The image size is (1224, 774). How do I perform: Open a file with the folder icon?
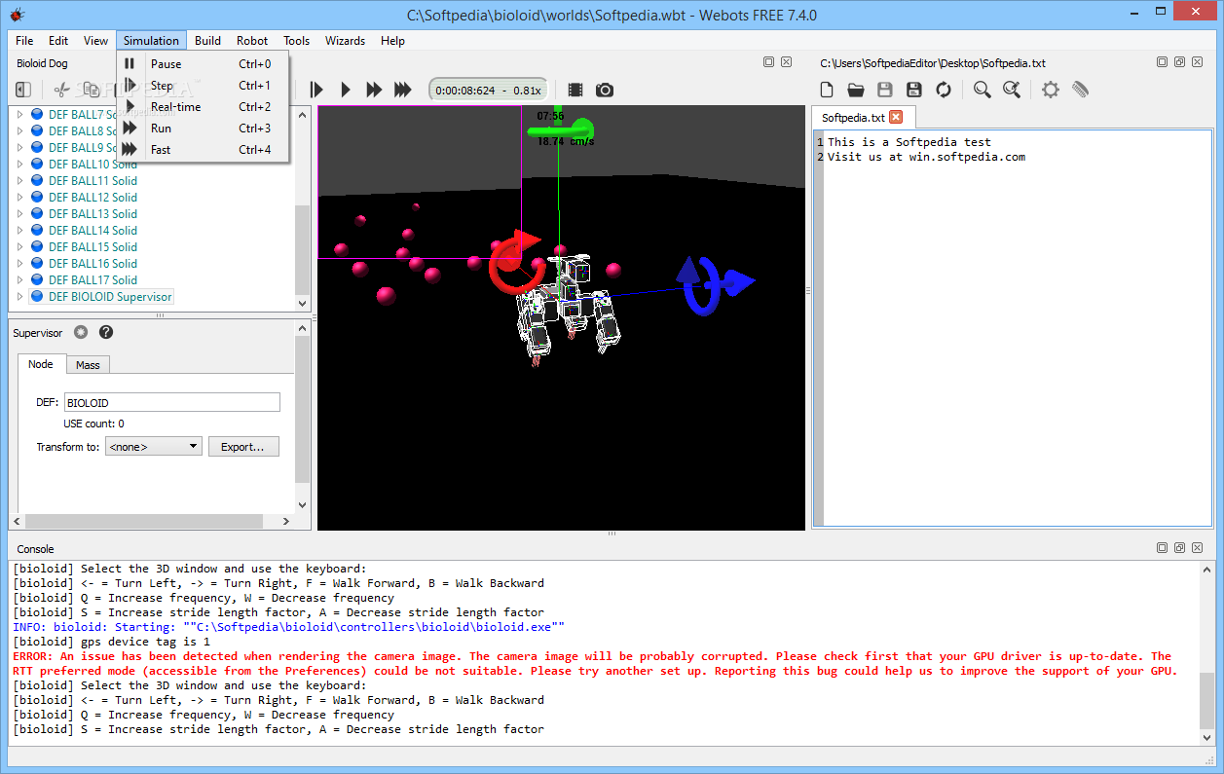click(856, 90)
